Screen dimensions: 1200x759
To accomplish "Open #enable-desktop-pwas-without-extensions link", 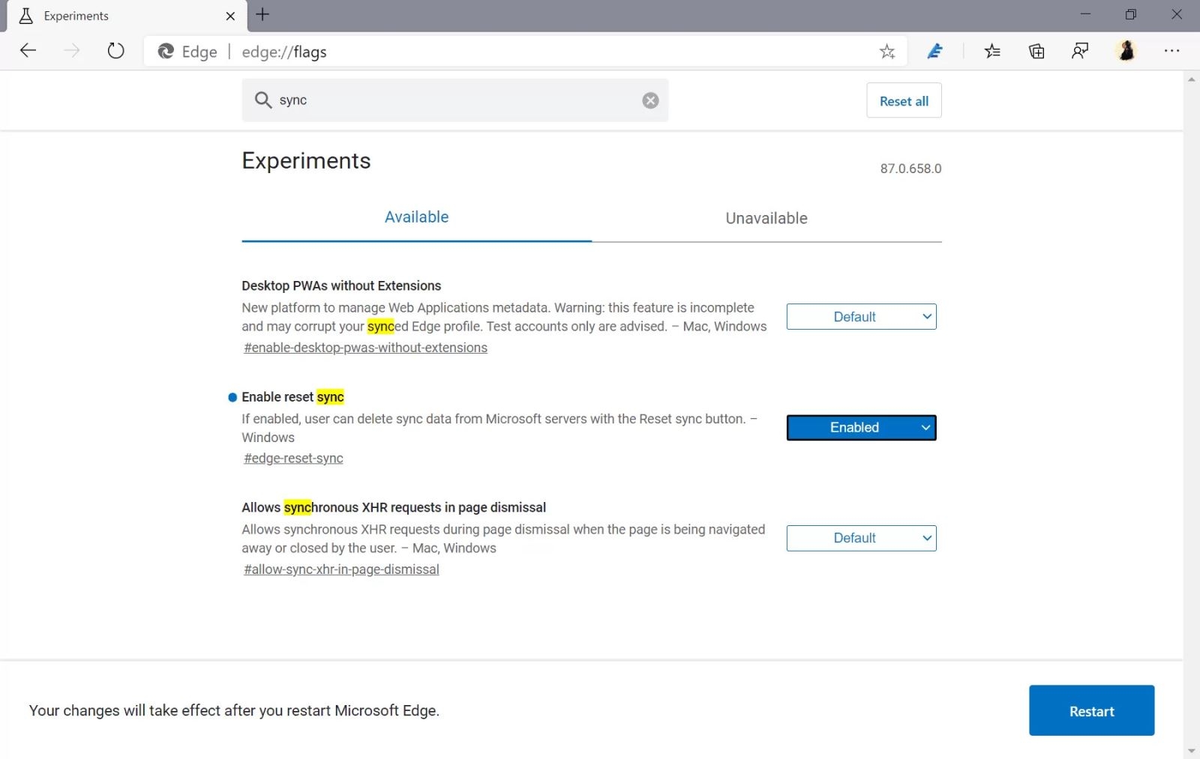I will coord(365,348).
